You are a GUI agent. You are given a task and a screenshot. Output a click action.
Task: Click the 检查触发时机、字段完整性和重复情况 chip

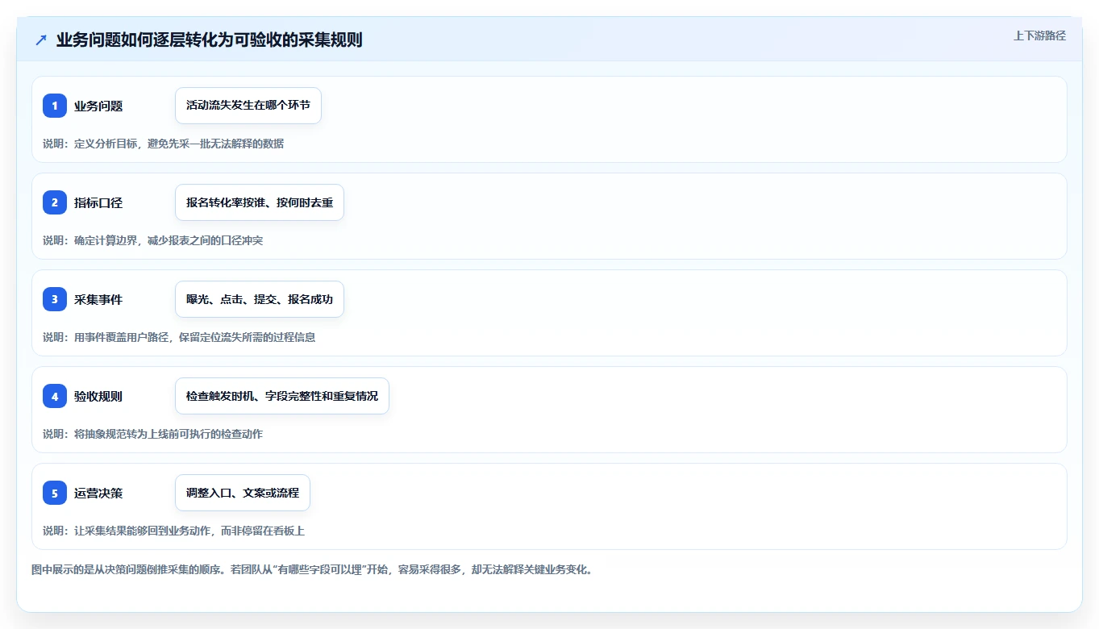(282, 396)
